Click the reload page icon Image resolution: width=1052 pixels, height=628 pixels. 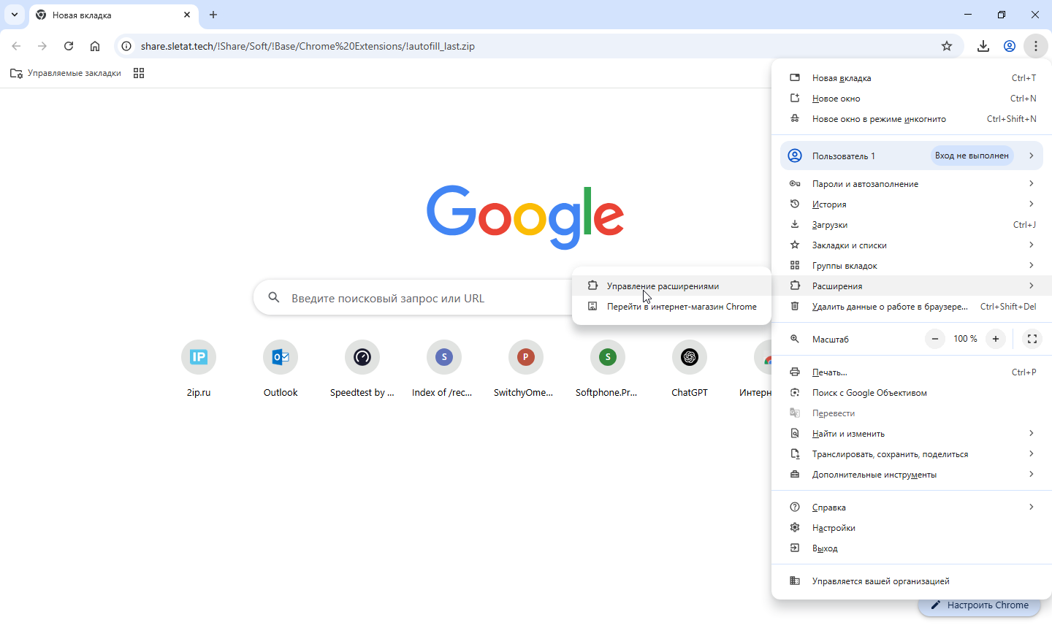tap(69, 46)
